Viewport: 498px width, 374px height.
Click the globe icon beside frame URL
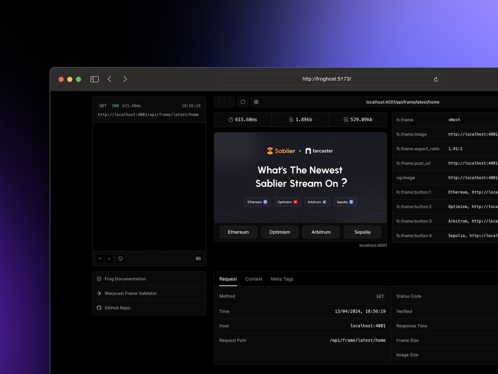tap(256, 102)
